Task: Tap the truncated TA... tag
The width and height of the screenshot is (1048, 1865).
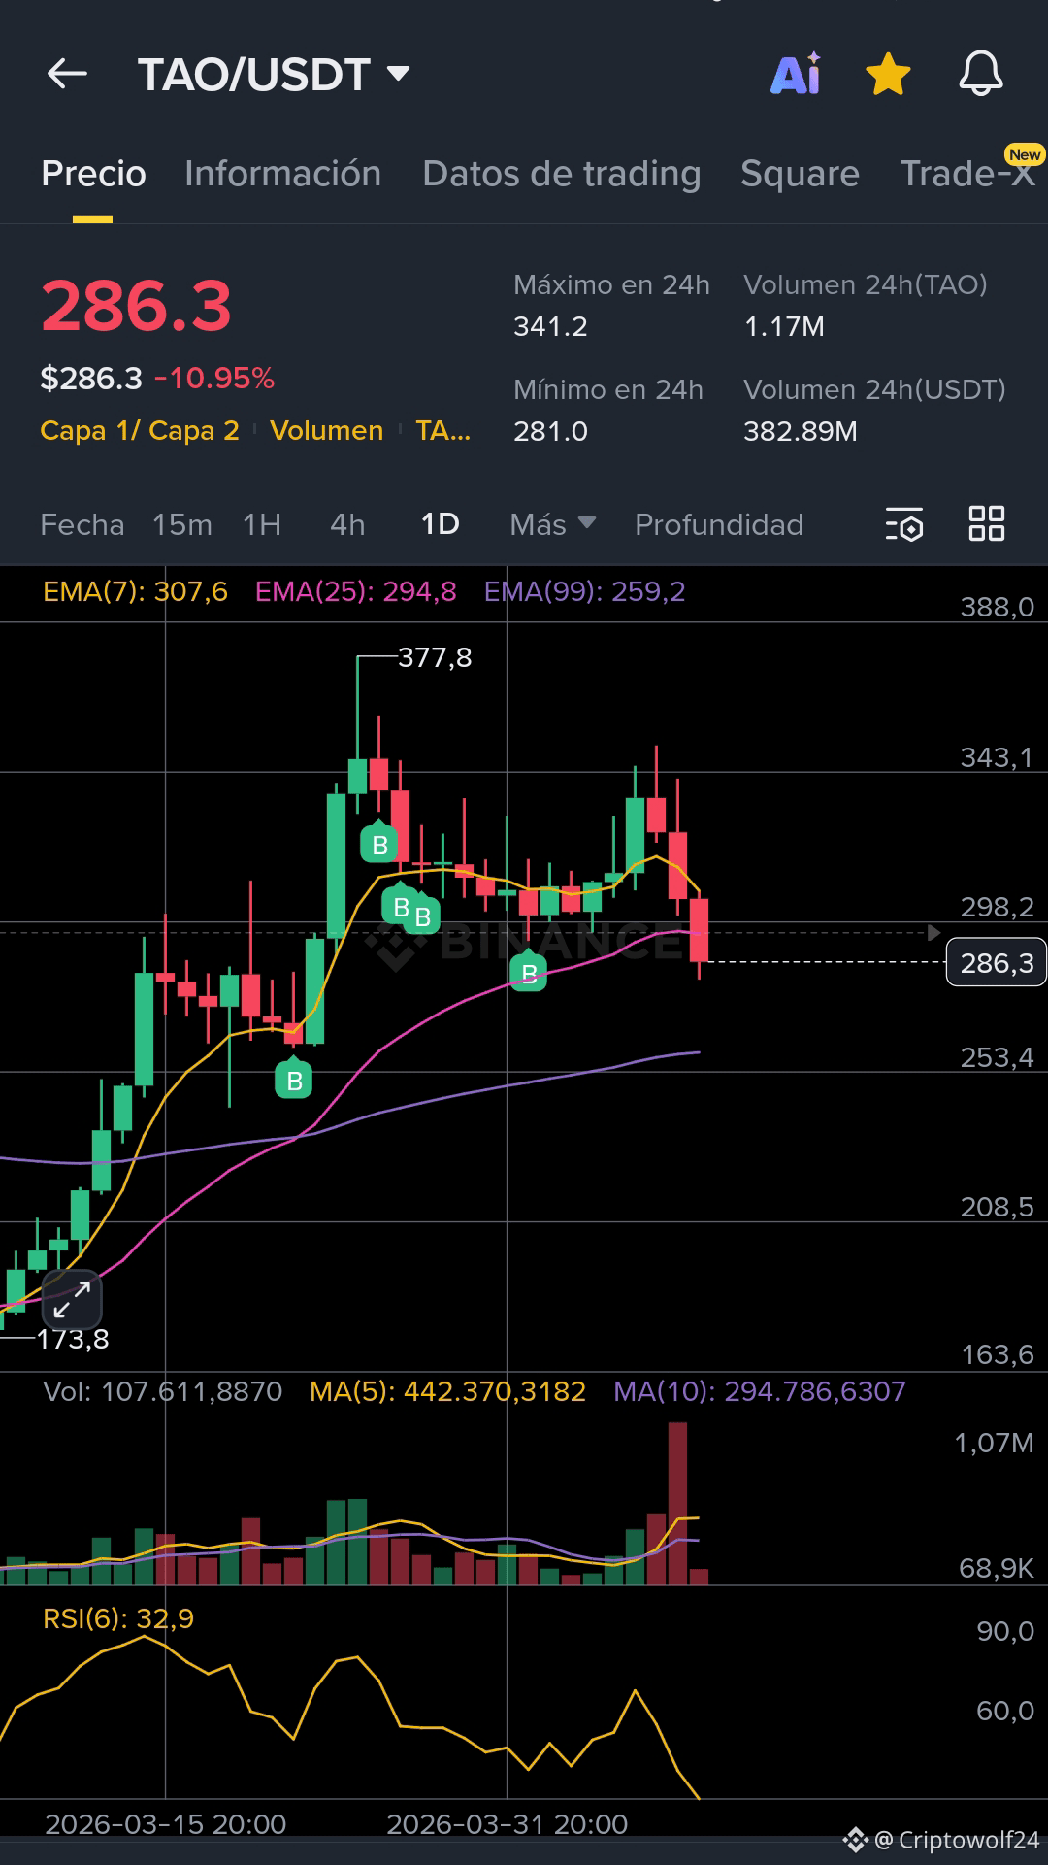Action: (442, 431)
